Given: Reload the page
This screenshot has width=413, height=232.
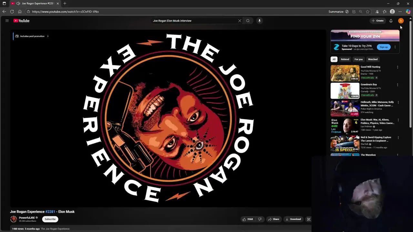Looking at the screenshot, I should (x=12, y=12).
